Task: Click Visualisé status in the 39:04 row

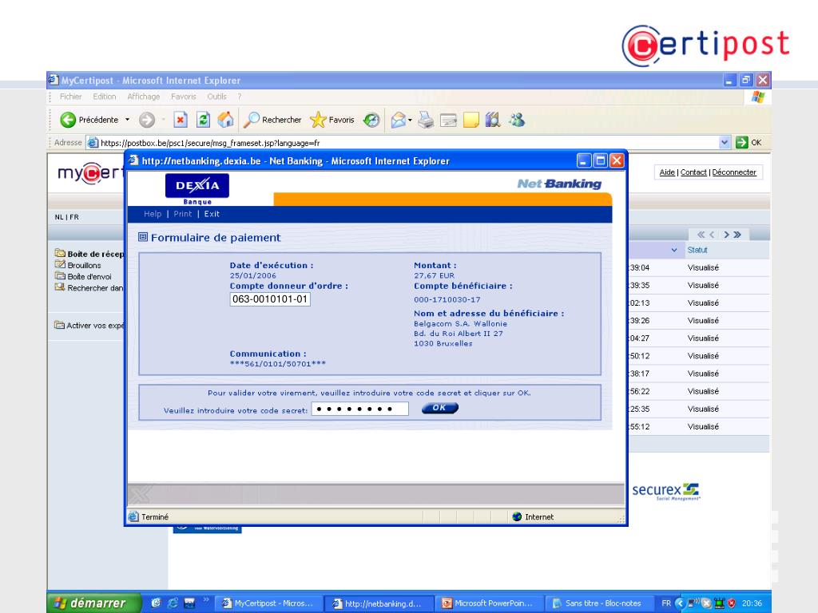Action: [703, 267]
